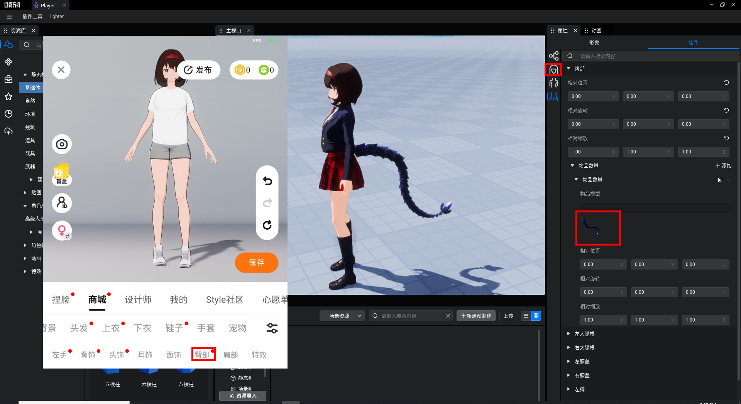Reset the avatar with the refresh arrow
The image size is (741, 404).
(x=267, y=225)
